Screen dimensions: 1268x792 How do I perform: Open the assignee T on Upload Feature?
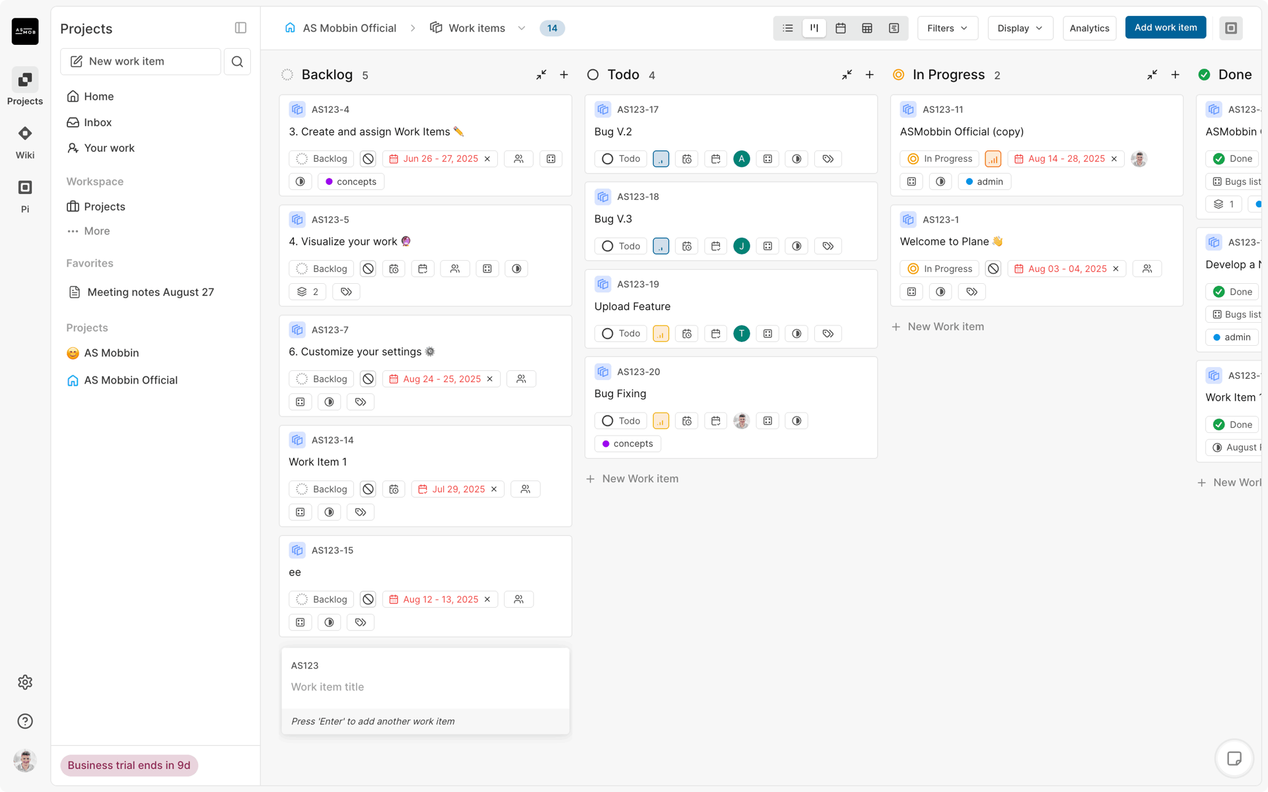pyautogui.click(x=742, y=333)
